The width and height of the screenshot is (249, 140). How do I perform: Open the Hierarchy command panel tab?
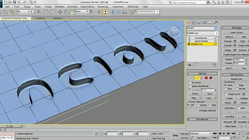(x=199, y=23)
